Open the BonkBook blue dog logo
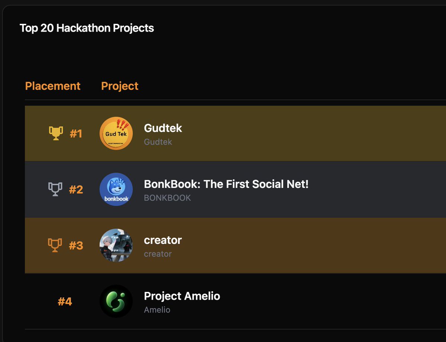Screen dimensions: 446x342 [x=116, y=189]
